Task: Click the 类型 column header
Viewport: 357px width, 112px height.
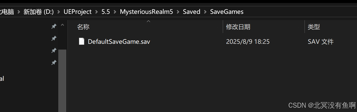Action: [331, 27]
